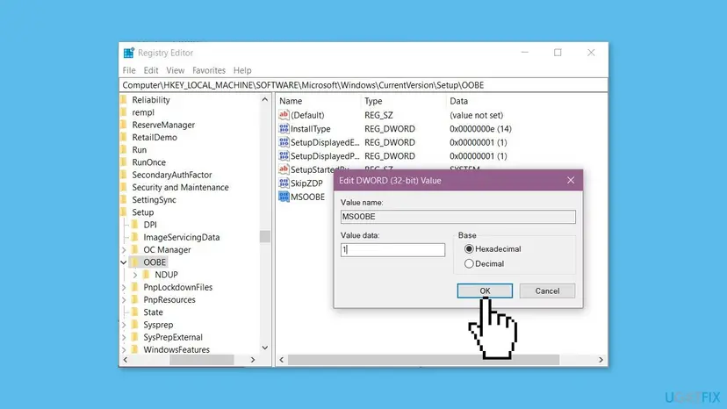Screen dimensions: 727x409
Task: Click the RunOnce folder icon
Action: tap(123, 162)
